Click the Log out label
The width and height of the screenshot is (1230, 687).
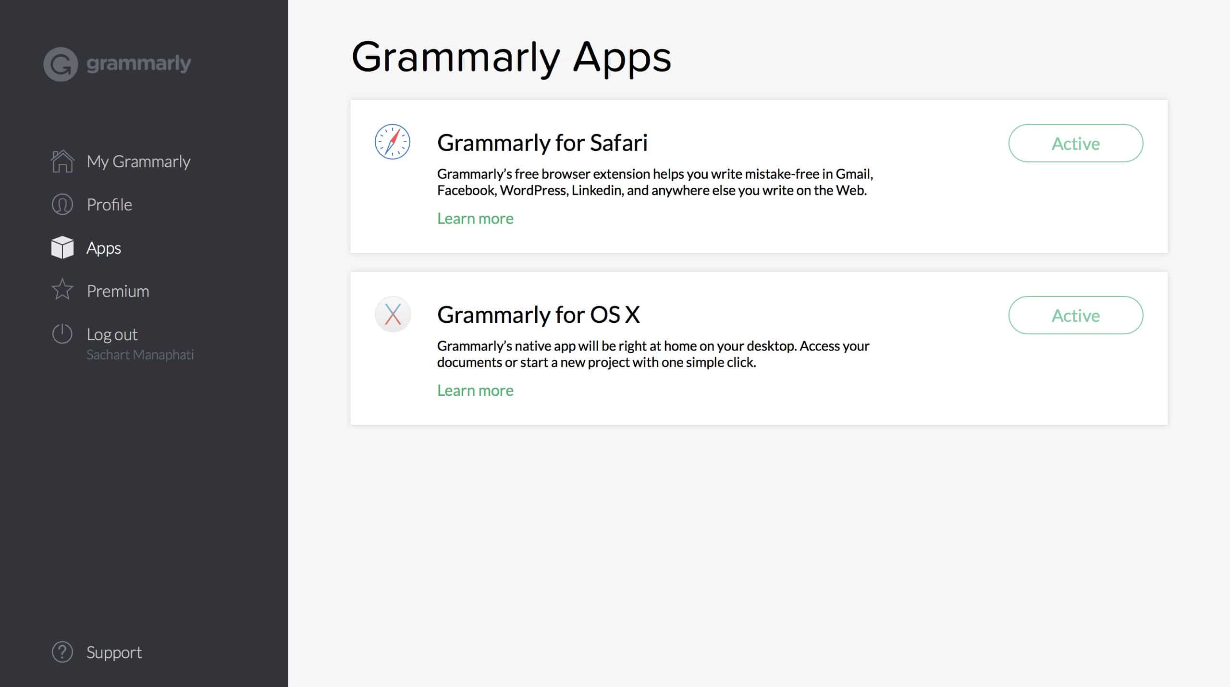pos(112,334)
